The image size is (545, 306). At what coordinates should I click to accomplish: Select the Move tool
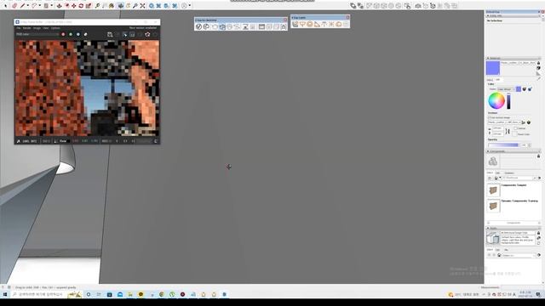(74, 6)
